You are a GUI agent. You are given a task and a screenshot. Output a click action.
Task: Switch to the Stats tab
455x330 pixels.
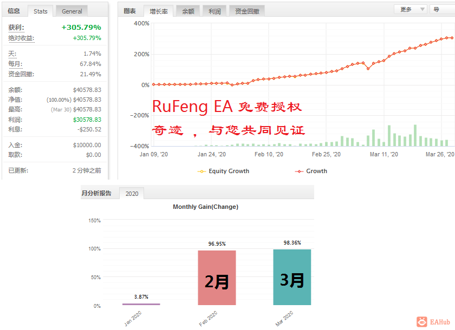pos(40,11)
